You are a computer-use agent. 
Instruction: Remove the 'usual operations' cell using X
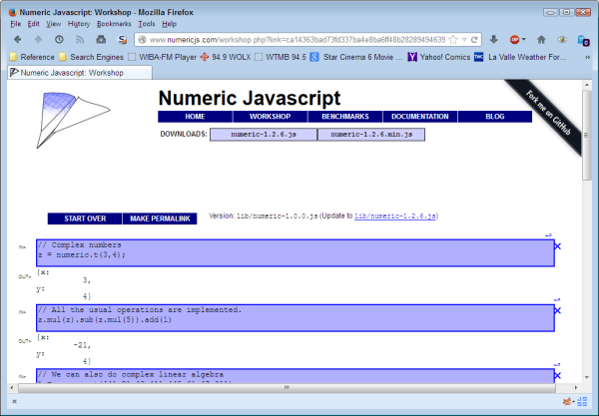click(x=557, y=310)
